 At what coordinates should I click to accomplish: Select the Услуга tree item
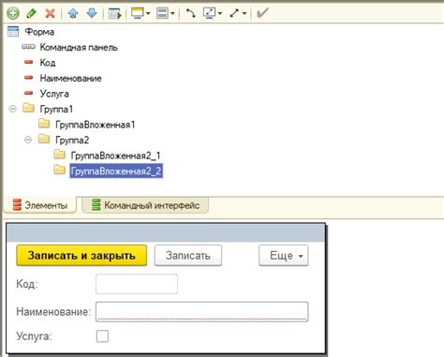(x=54, y=94)
